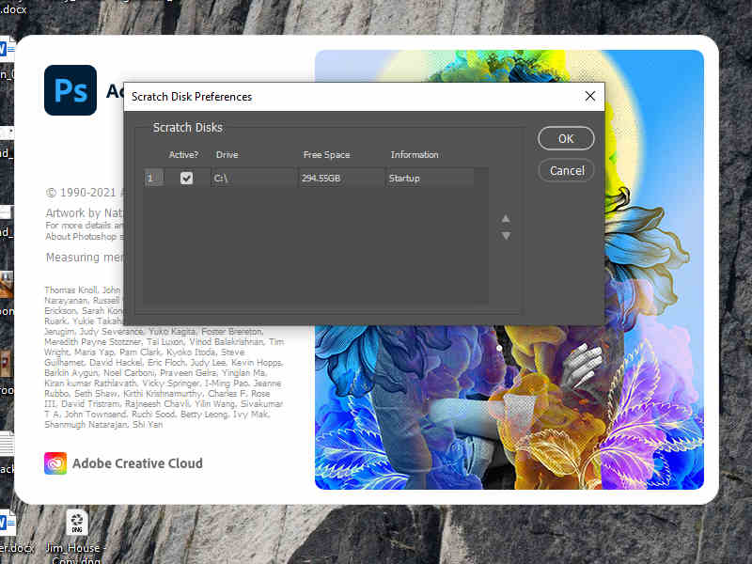The image size is (752, 564).
Task: Dismiss the dialog using Cancel
Action: (x=566, y=170)
